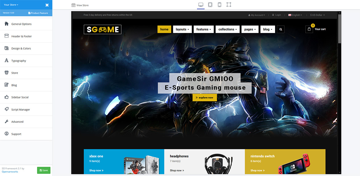The width and height of the screenshot is (360, 176).
Task: Open Header & Footer section
Action: [x=26, y=36]
